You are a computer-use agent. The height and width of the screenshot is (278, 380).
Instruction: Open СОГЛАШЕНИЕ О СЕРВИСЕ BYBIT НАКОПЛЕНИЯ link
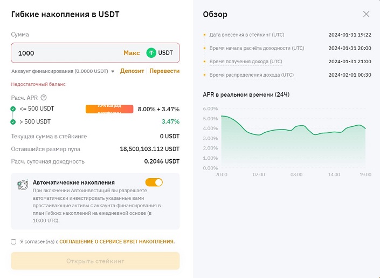[117, 242]
